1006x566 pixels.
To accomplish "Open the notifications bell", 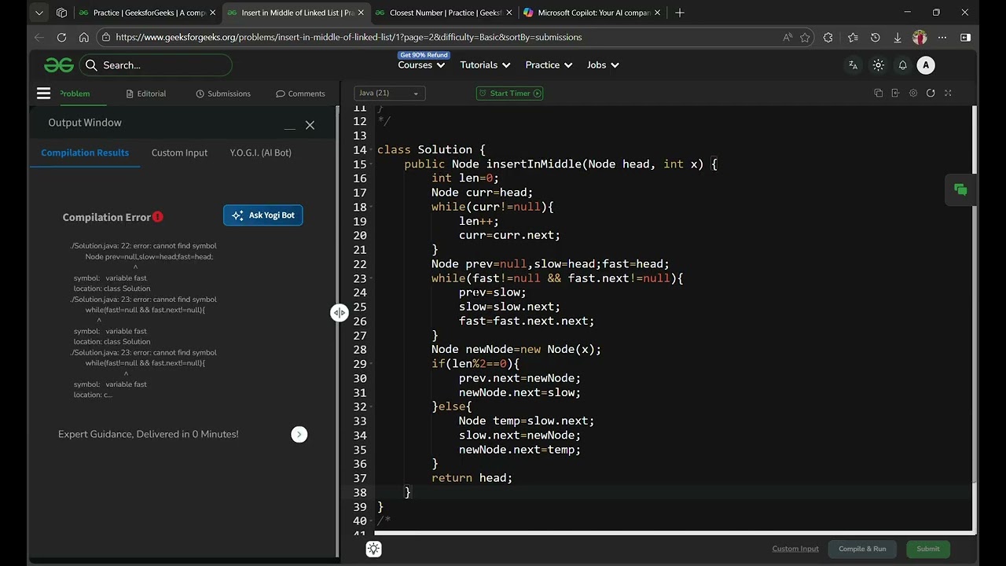I will point(902,65).
